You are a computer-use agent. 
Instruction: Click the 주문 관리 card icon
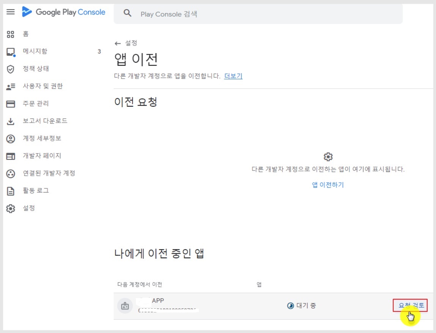point(11,104)
